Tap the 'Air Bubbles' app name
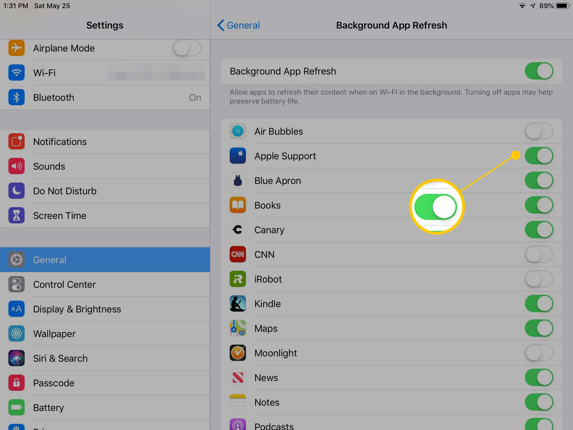Image resolution: width=573 pixels, height=430 pixels. click(279, 131)
